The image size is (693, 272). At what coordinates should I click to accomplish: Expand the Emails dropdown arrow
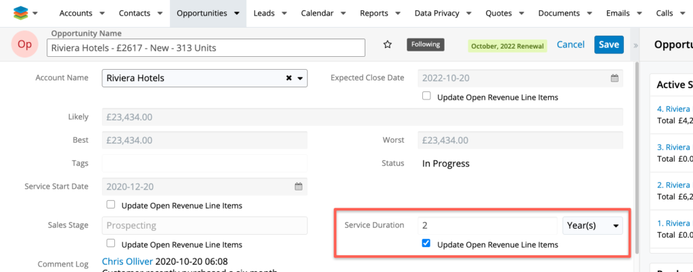coord(640,14)
